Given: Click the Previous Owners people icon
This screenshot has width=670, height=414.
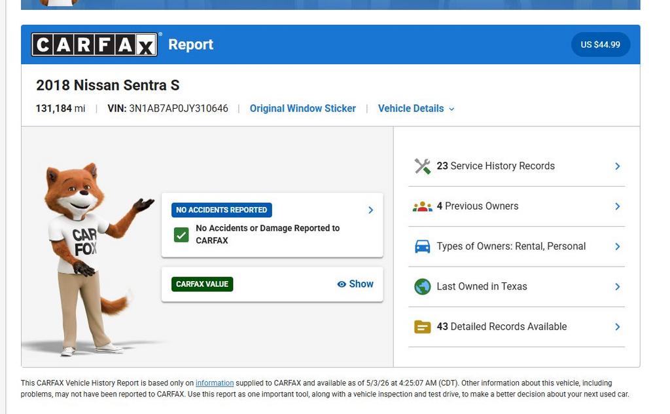Looking at the screenshot, I should (422, 206).
